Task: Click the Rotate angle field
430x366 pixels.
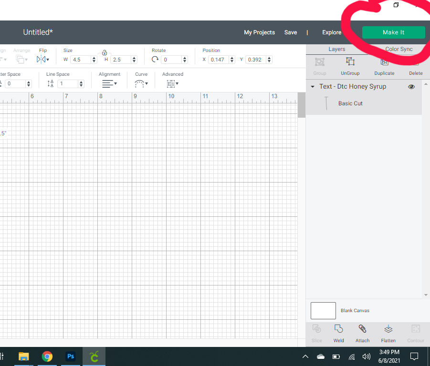Action: pyautogui.click(x=171, y=60)
